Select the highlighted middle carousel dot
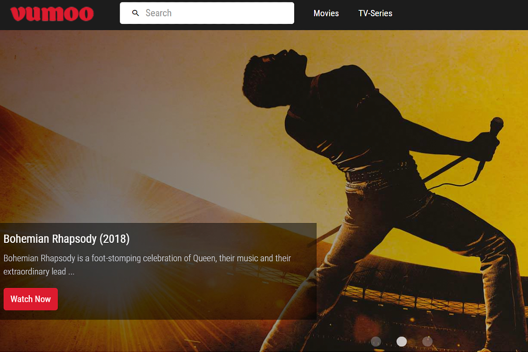 [x=402, y=342]
